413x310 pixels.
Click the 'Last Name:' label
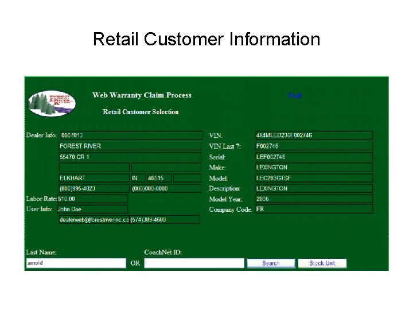point(41,252)
